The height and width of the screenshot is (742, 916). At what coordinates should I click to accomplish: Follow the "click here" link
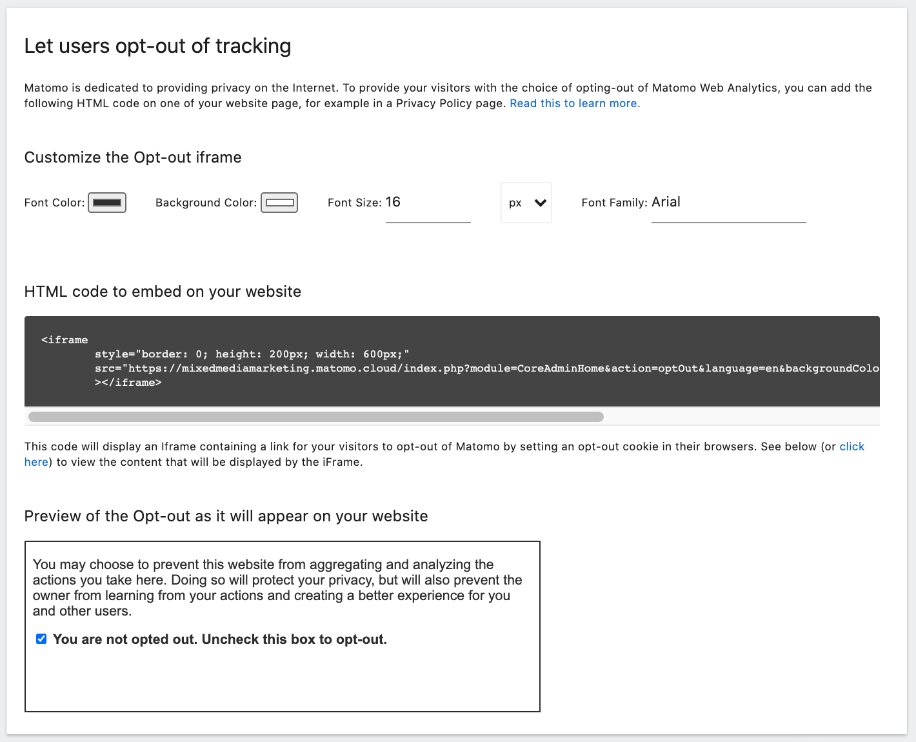click(852, 446)
